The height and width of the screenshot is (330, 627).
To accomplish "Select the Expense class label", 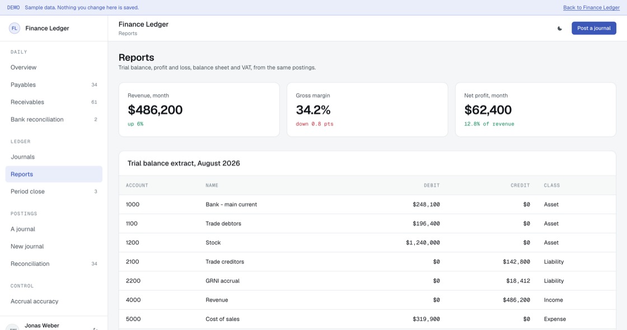I will 555,319.
